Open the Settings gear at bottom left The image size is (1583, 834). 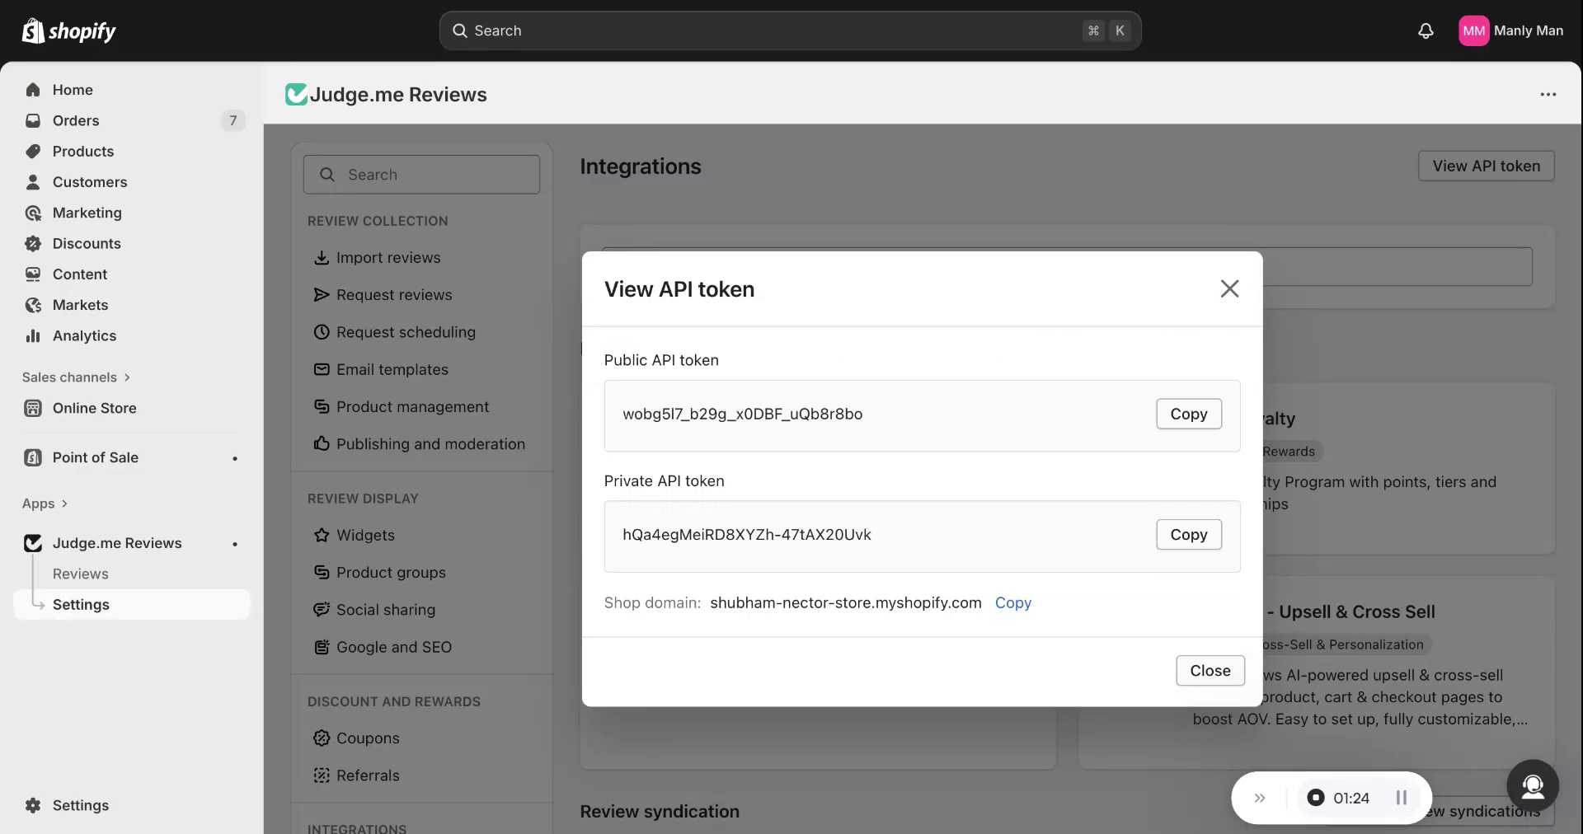coord(33,805)
